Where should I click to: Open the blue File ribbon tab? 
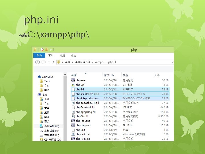coord(39,55)
